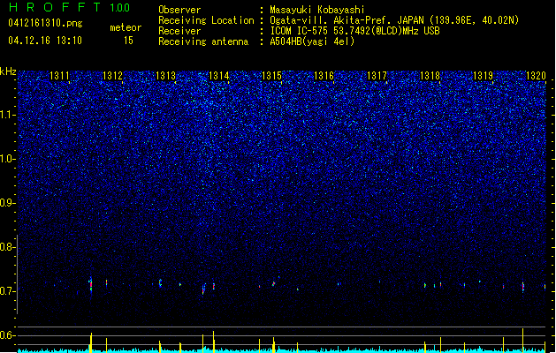Click observer name Masayuki Kobayashi
The height and width of the screenshot is (353, 556).
point(317,10)
